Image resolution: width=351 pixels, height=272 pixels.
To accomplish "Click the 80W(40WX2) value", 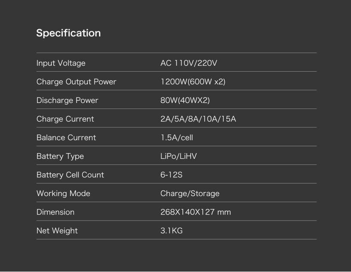I will [185, 100].
